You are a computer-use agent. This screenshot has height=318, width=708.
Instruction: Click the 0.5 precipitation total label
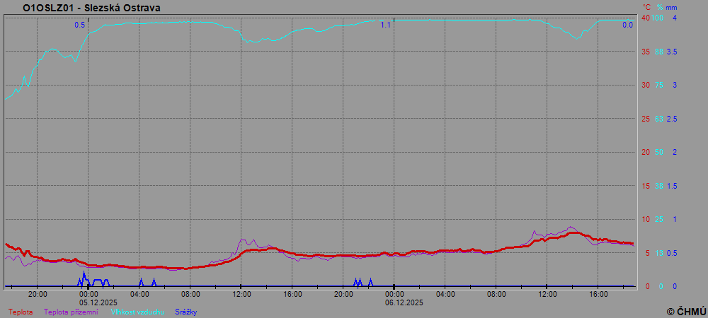(80, 25)
